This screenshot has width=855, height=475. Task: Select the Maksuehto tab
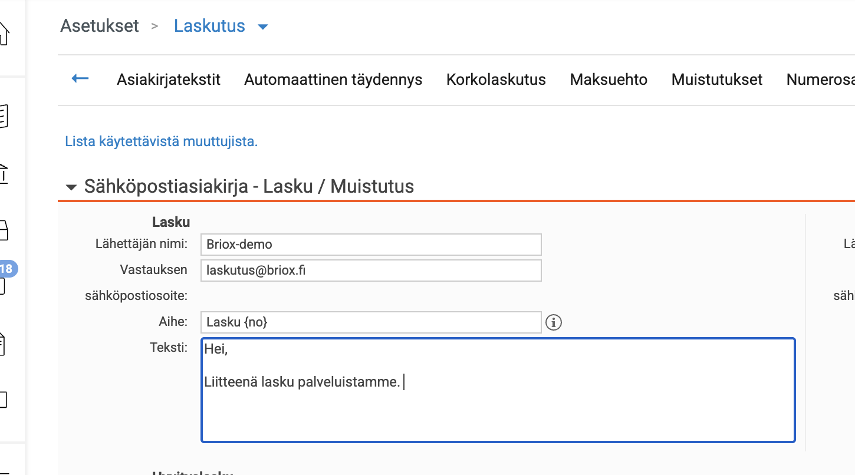click(609, 80)
